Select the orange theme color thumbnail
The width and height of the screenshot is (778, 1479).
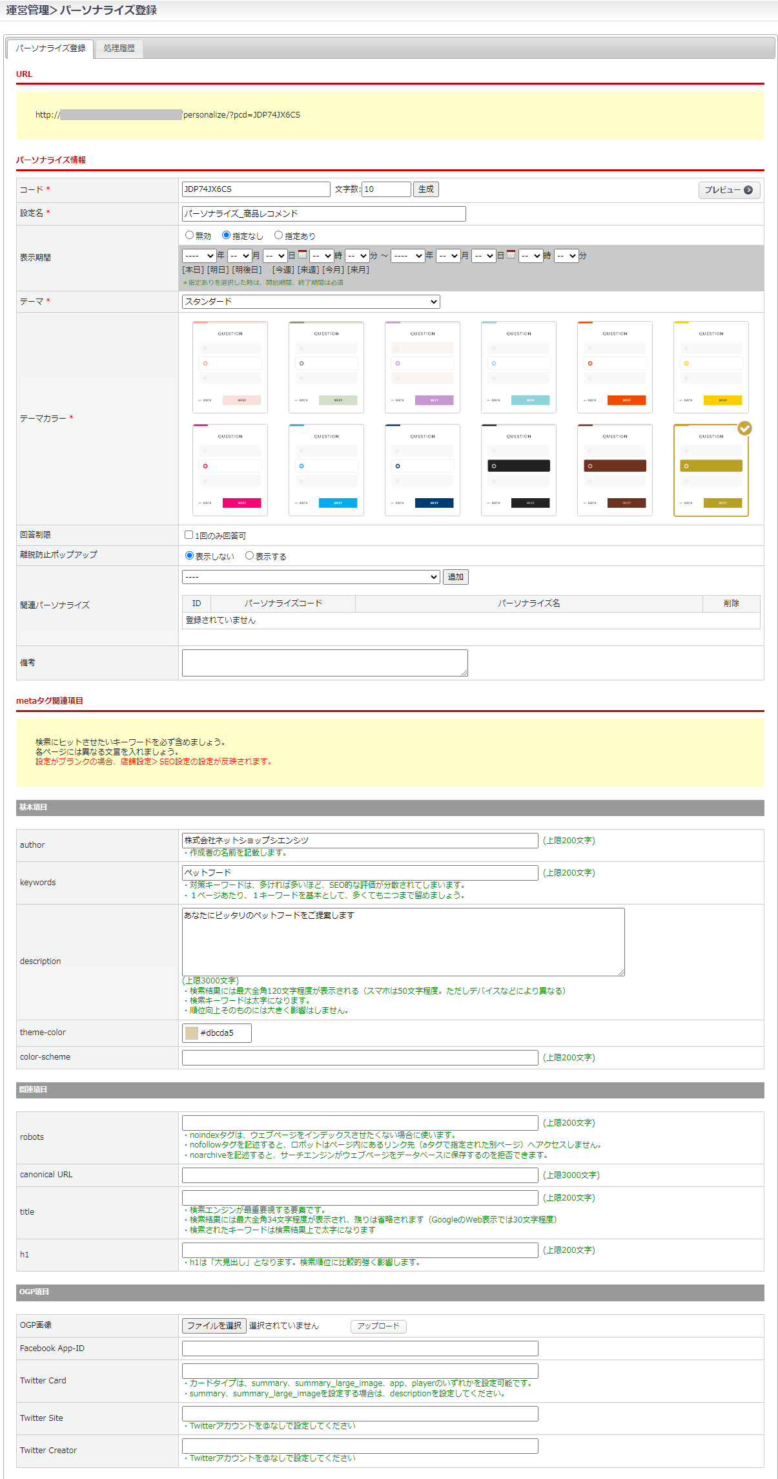tap(615, 367)
